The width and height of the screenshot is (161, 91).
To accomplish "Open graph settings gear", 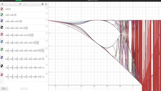I will (43, 4).
